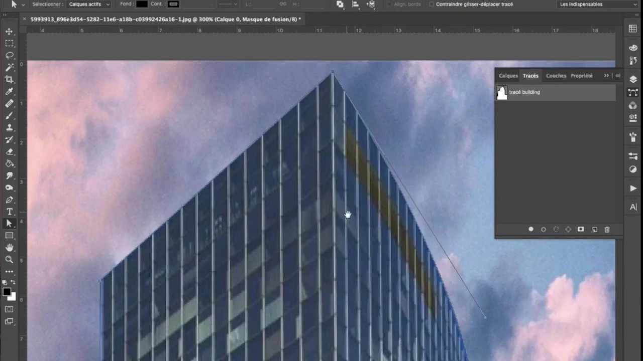Select the Hand tool
The image size is (643, 361).
9,248
